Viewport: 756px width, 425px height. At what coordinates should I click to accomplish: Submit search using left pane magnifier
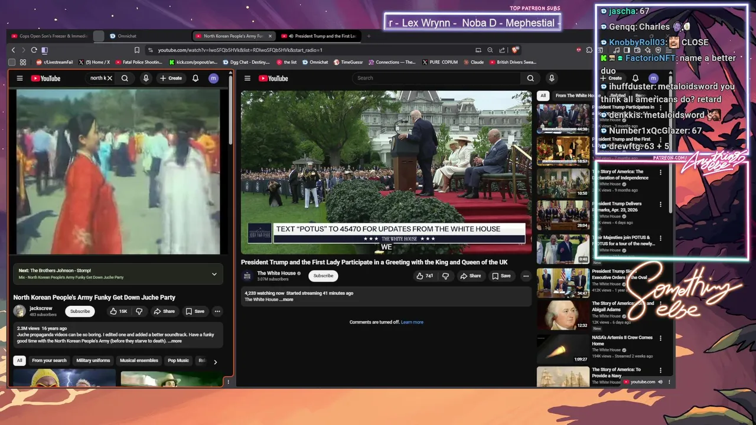pos(125,78)
